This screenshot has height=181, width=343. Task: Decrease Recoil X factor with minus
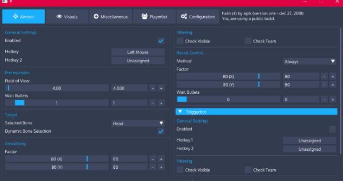[324, 76]
